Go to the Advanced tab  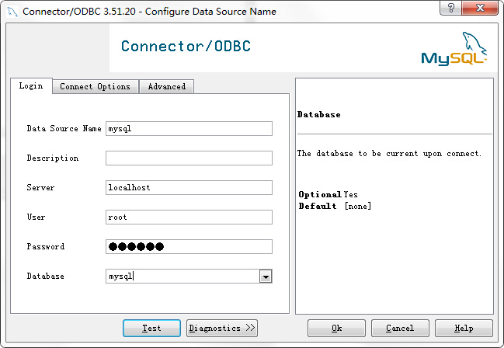(166, 86)
